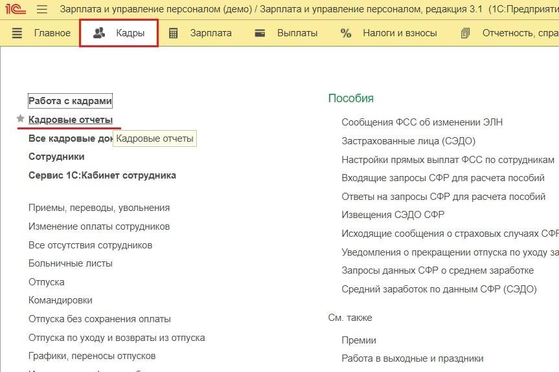
Task: Open Изменение оплаты сотрудников
Action: pos(99,227)
